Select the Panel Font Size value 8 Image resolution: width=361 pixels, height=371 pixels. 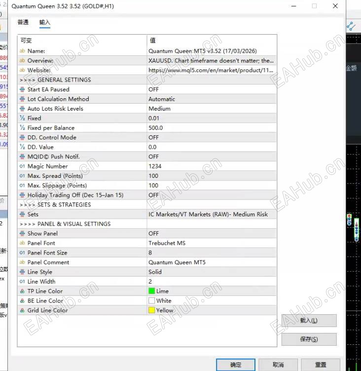pyautogui.click(x=212, y=253)
